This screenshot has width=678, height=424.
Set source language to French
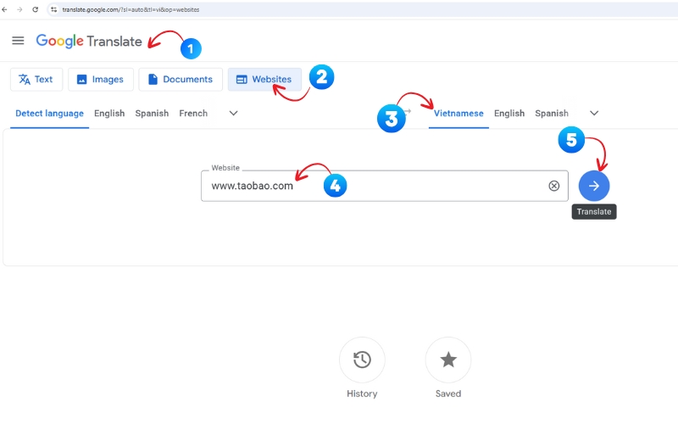pyautogui.click(x=193, y=114)
